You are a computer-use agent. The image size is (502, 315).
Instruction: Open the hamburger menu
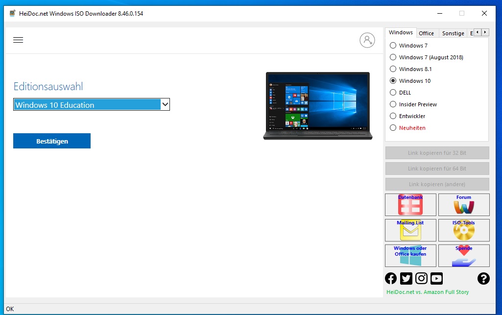click(18, 40)
